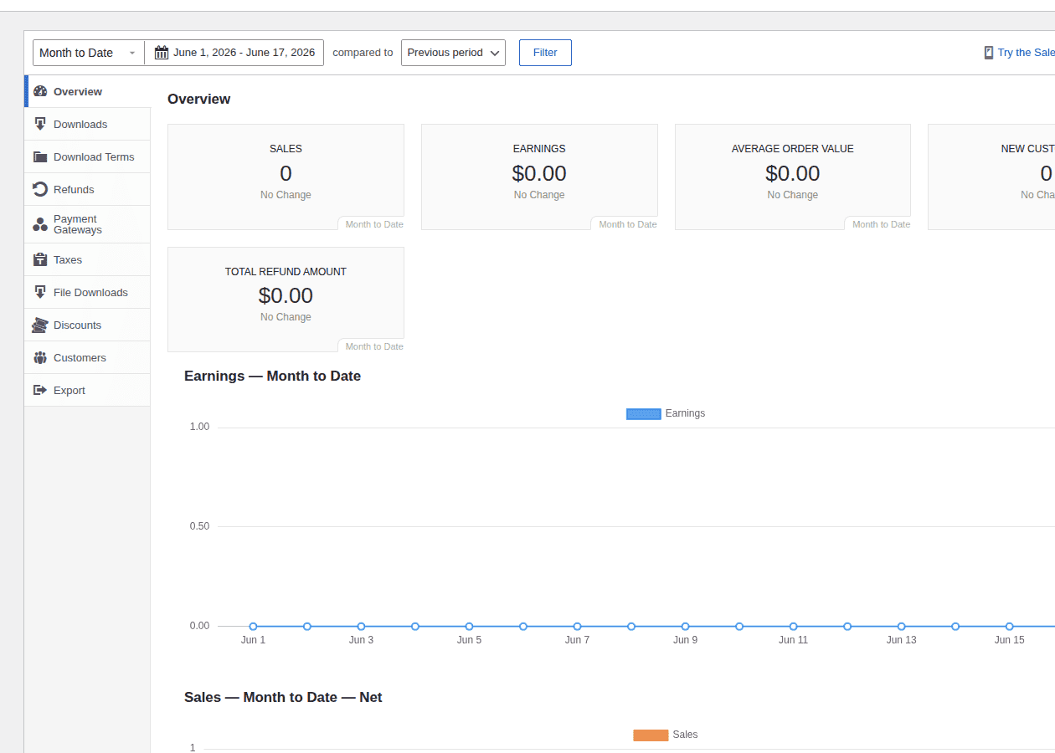Click the 'Sales — Month to Date — Net' heading
This screenshot has height=753, width=1055.
pos(283,698)
